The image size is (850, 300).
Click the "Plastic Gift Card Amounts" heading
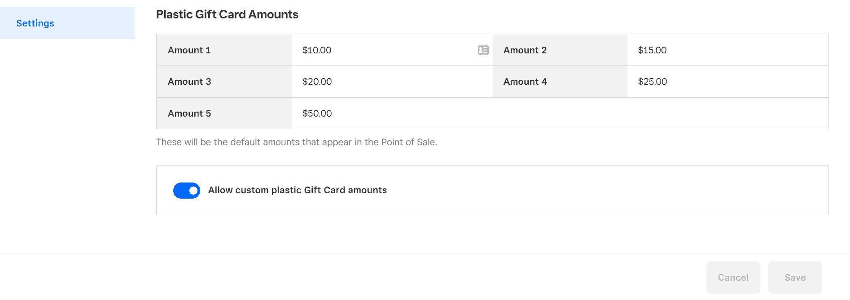click(227, 14)
